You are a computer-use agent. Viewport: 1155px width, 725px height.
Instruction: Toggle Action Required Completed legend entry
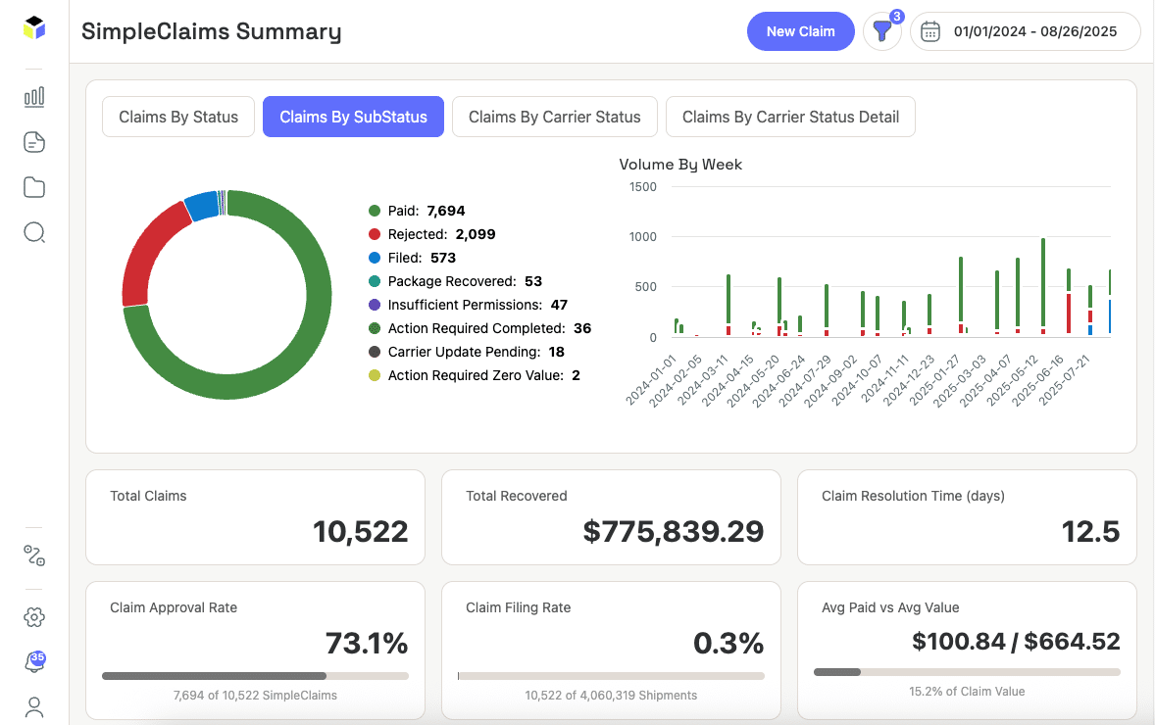coord(479,328)
